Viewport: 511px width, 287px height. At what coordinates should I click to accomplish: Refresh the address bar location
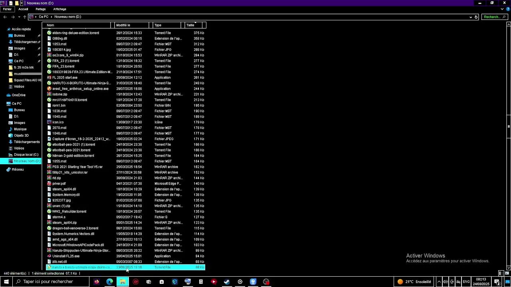(x=476, y=17)
